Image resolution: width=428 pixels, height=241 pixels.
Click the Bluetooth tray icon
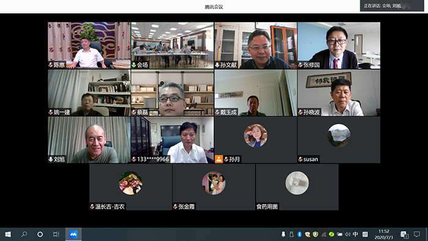pos(300,234)
